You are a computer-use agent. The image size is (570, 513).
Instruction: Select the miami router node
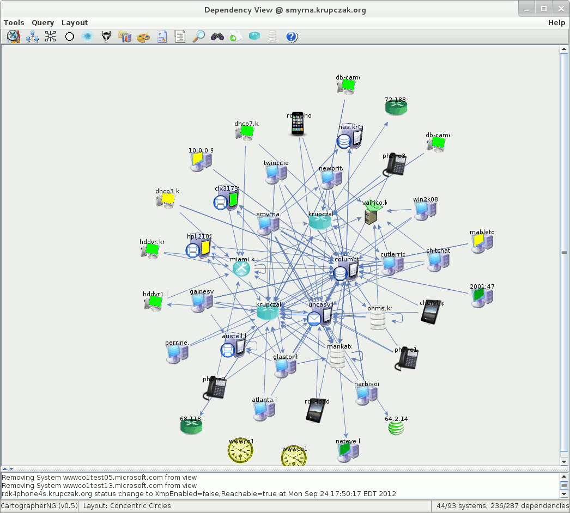pos(241,268)
